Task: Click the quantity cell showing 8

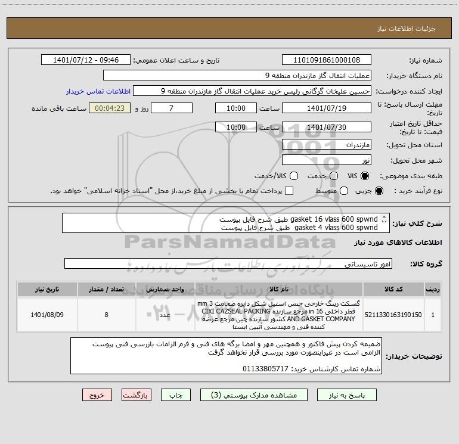Action: tap(106, 315)
